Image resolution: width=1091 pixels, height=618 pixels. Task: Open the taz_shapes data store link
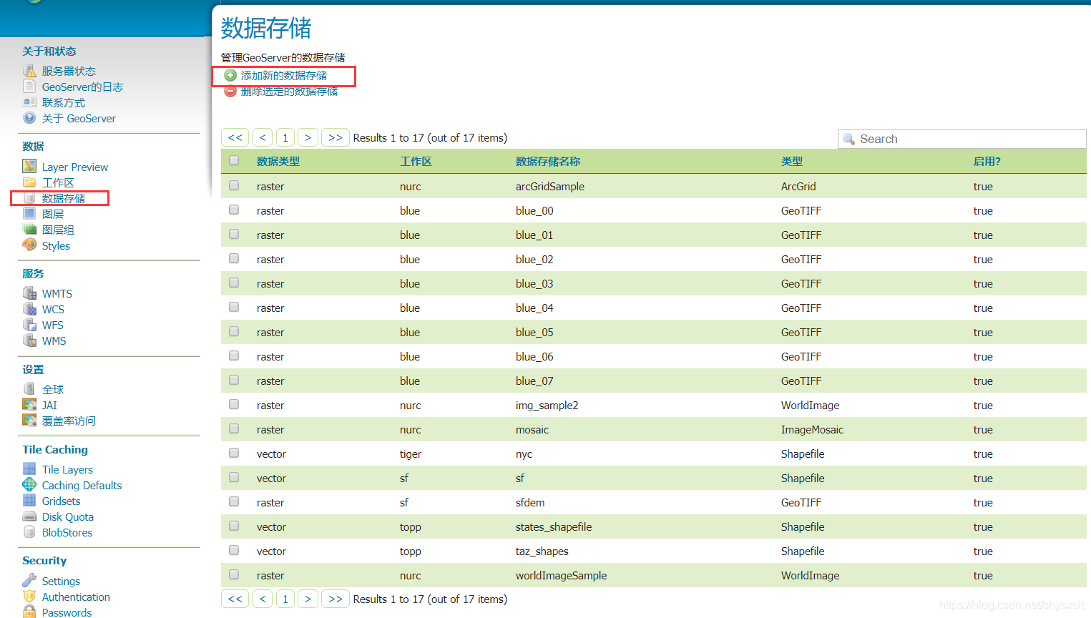(x=542, y=551)
